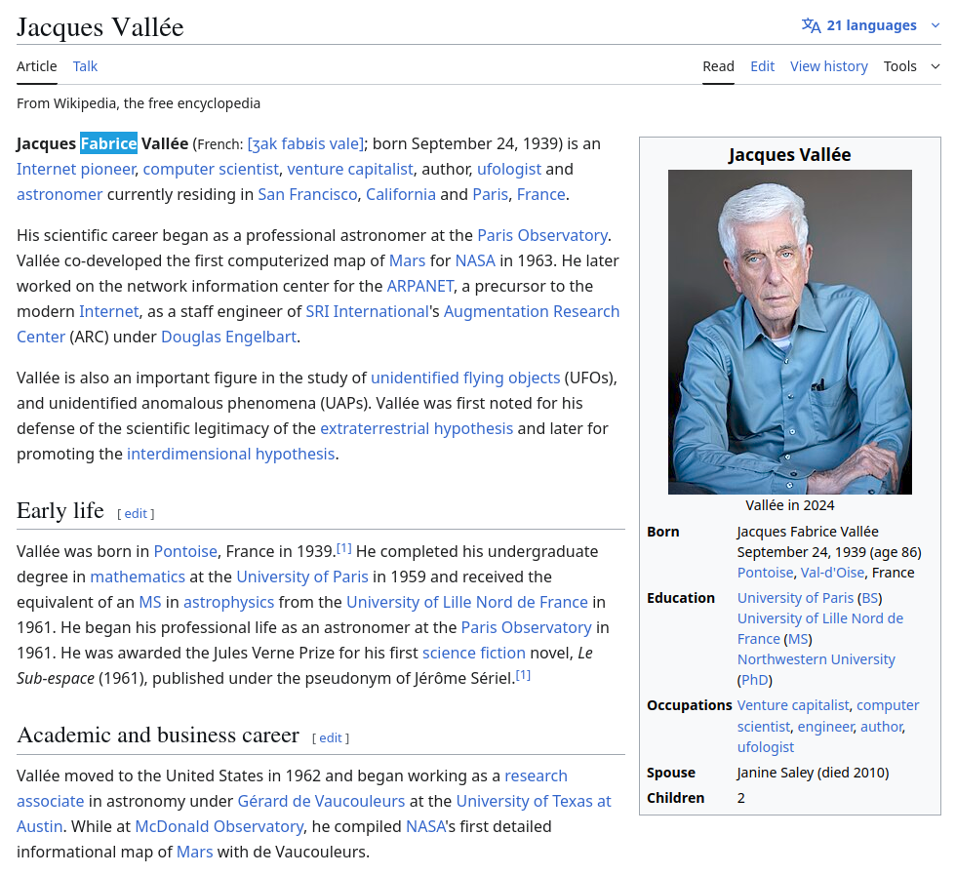Open the ufologist link in intro
Viewport: 956px width, 875px height.
(509, 169)
